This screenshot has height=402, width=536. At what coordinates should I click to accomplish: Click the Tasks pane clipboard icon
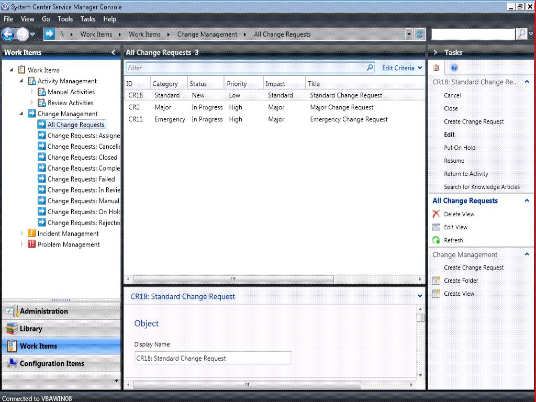(x=436, y=68)
